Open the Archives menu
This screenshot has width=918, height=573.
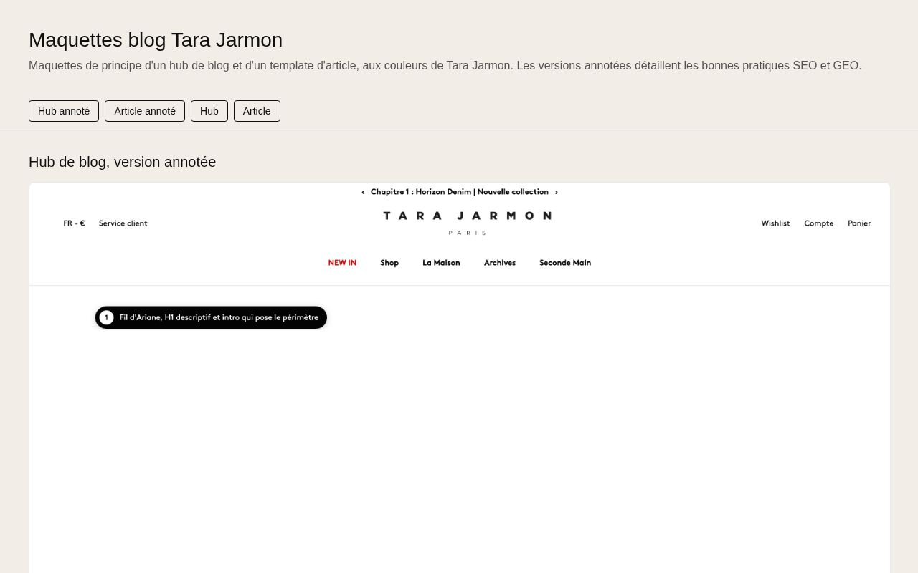point(500,263)
